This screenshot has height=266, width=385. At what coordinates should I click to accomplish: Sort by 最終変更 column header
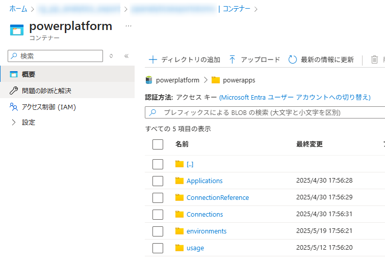pyautogui.click(x=310, y=144)
